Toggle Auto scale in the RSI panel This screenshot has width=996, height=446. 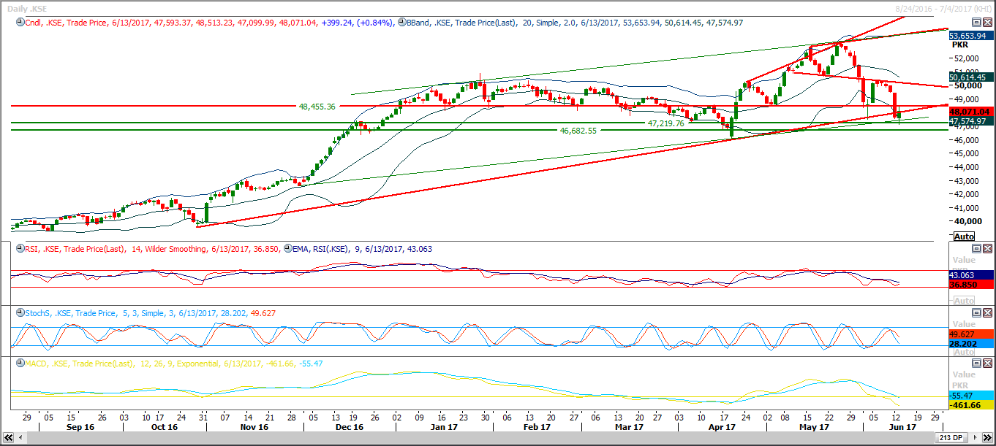(964, 300)
